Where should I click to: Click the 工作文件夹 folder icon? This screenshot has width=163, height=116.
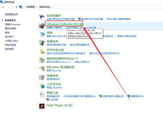pos(42,86)
